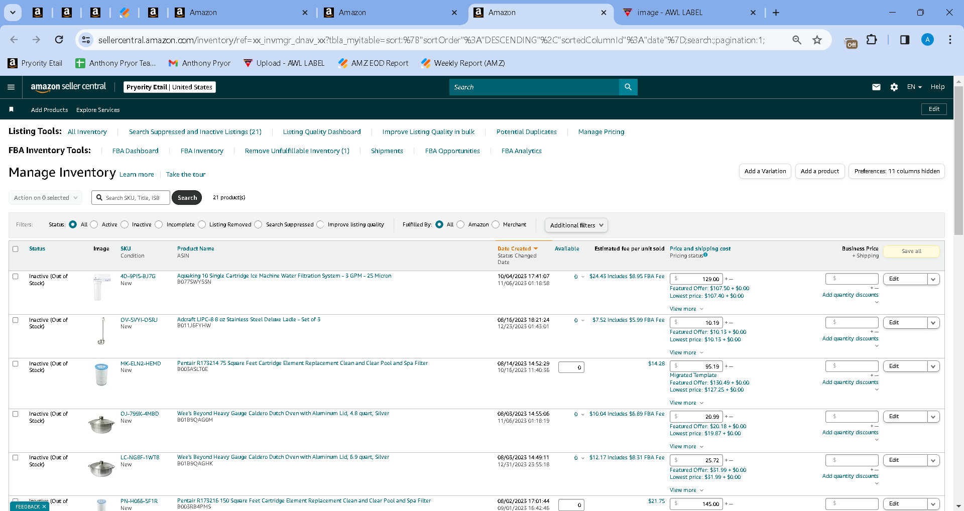964x511 pixels.
Task: Expand fee details arrow for Aquaking row
Action: click(583, 277)
